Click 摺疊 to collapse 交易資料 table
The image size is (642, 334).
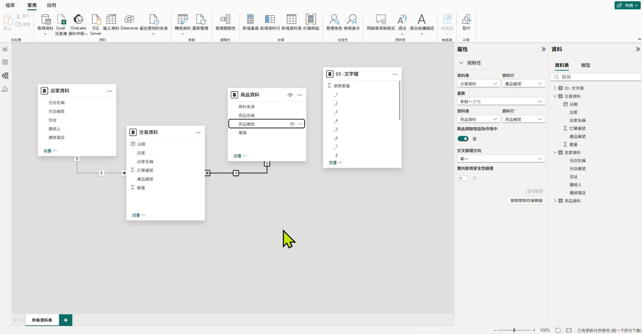(138, 215)
